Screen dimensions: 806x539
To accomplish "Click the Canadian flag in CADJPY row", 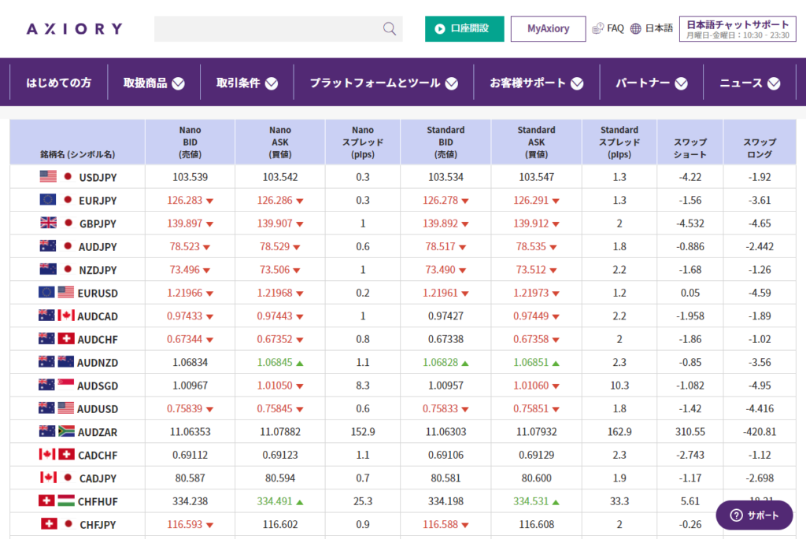I will [48, 478].
